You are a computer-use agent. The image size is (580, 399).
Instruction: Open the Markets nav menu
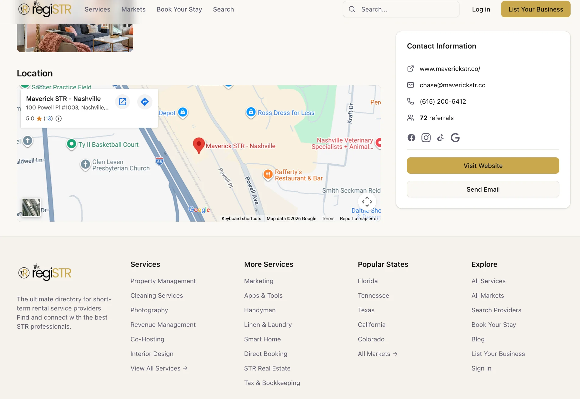click(x=133, y=9)
